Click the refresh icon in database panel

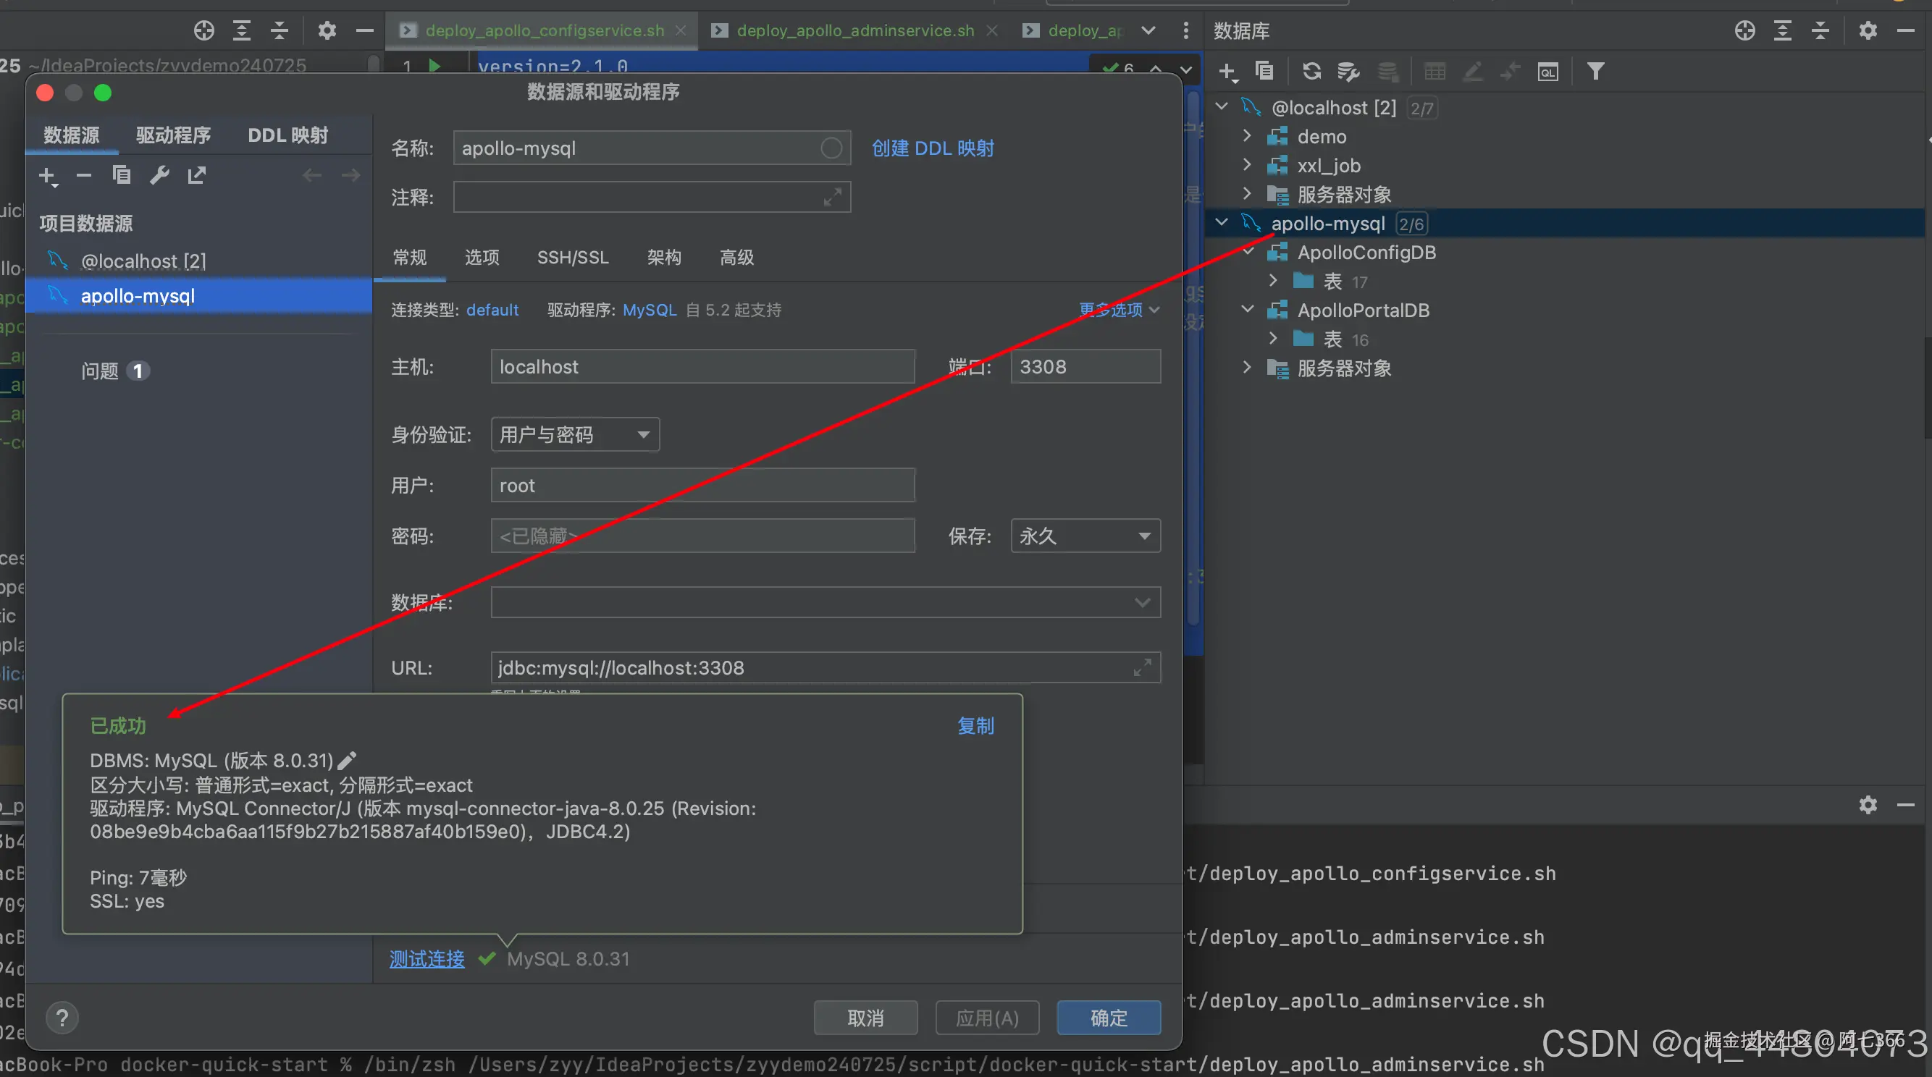click(1311, 71)
